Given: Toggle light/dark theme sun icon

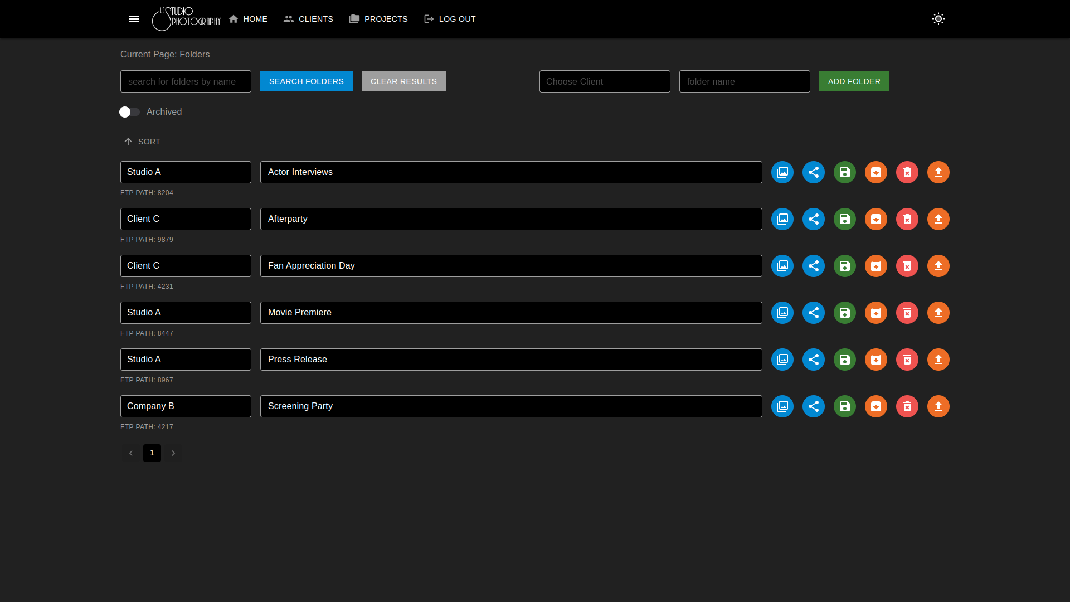Looking at the screenshot, I should [938, 19].
